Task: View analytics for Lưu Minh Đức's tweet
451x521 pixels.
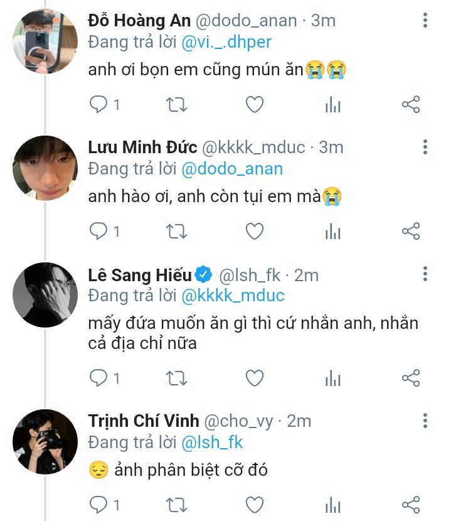Action: point(332,232)
